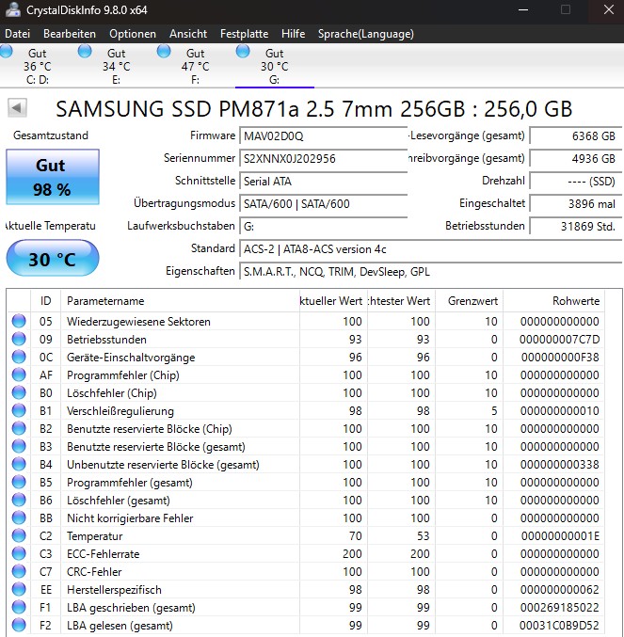The image size is (624, 637).
Task: Open the Hilfe menu
Action: click(293, 34)
